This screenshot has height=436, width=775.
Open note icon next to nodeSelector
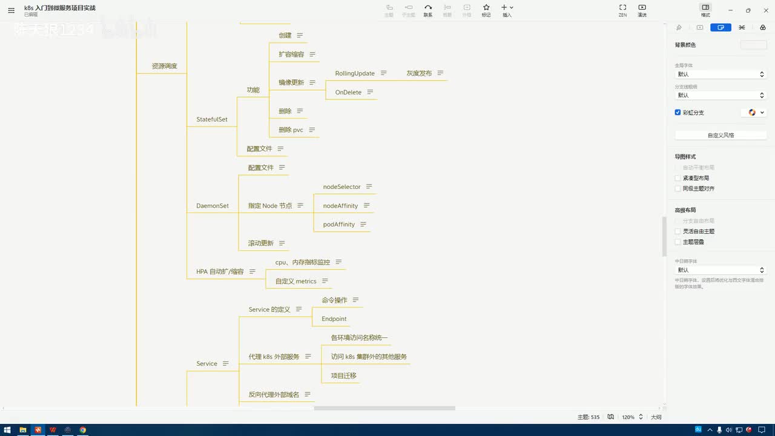tap(369, 187)
